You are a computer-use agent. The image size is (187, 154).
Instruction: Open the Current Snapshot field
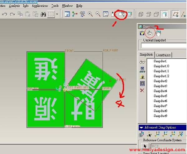[164, 45]
